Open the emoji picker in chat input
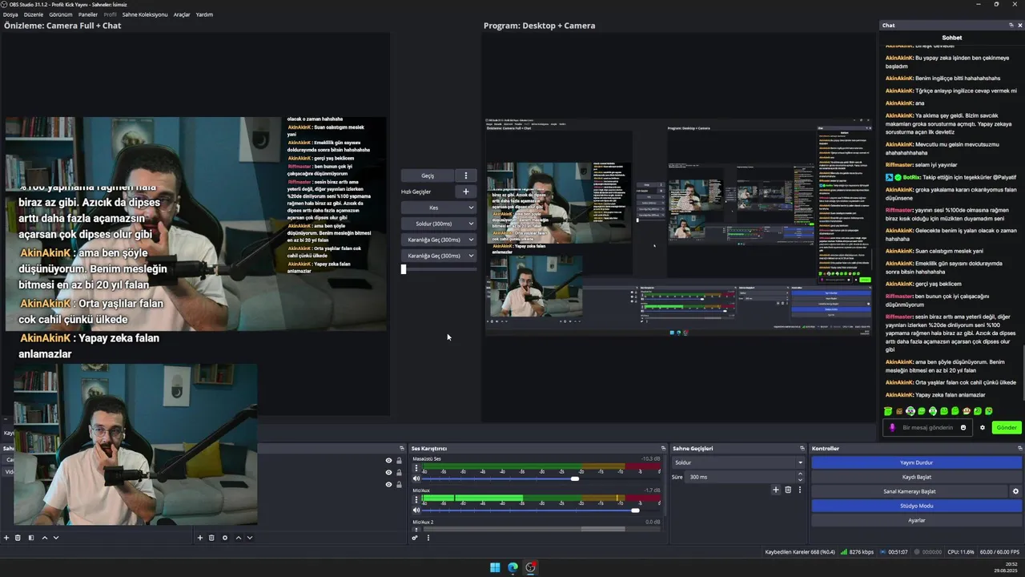 (x=963, y=427)
